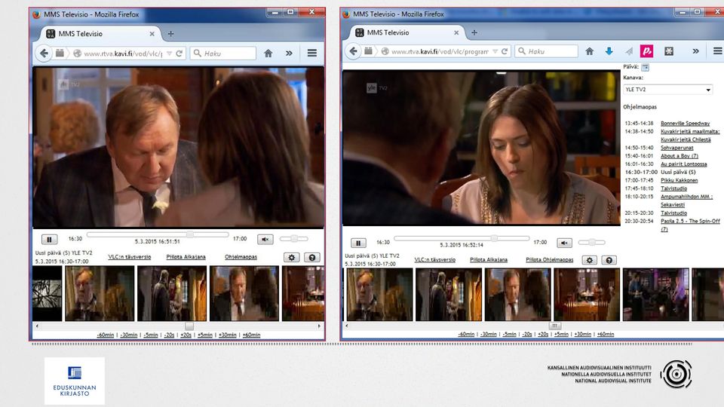Screen dimensions: 724x407
Task: Click thumbnail scrollbar handle in right window
Action: coord(554,326)
